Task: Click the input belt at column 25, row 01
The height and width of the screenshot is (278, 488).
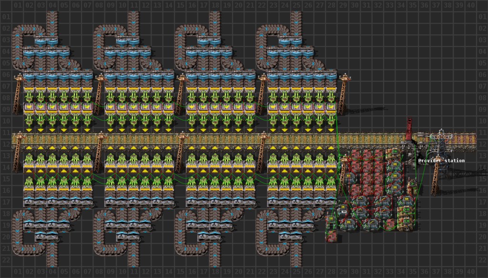Action: [296, 17]
